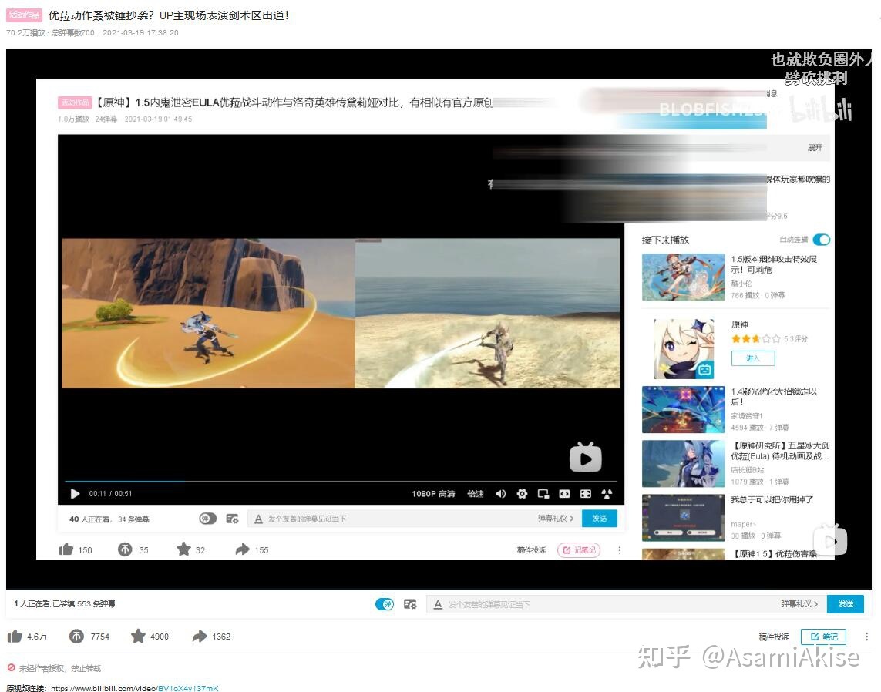Click danmaku settings icon beside 34 条弹幕

pyautogui.click(x=232, y=519)
